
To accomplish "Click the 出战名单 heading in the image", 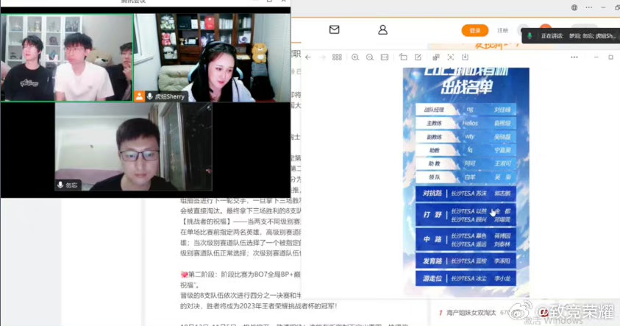I will coord(466,87).
